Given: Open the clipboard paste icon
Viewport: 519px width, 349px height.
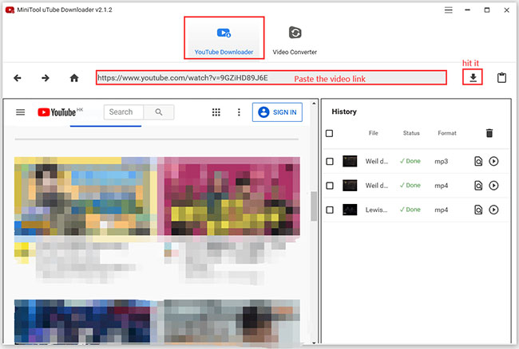Looking at the screenshot, I should click(x=501, y=78).
